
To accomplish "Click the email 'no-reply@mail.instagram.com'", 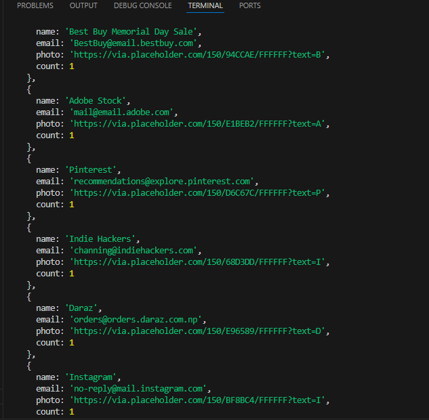I will pyautogui.click(x=138, y=389).
